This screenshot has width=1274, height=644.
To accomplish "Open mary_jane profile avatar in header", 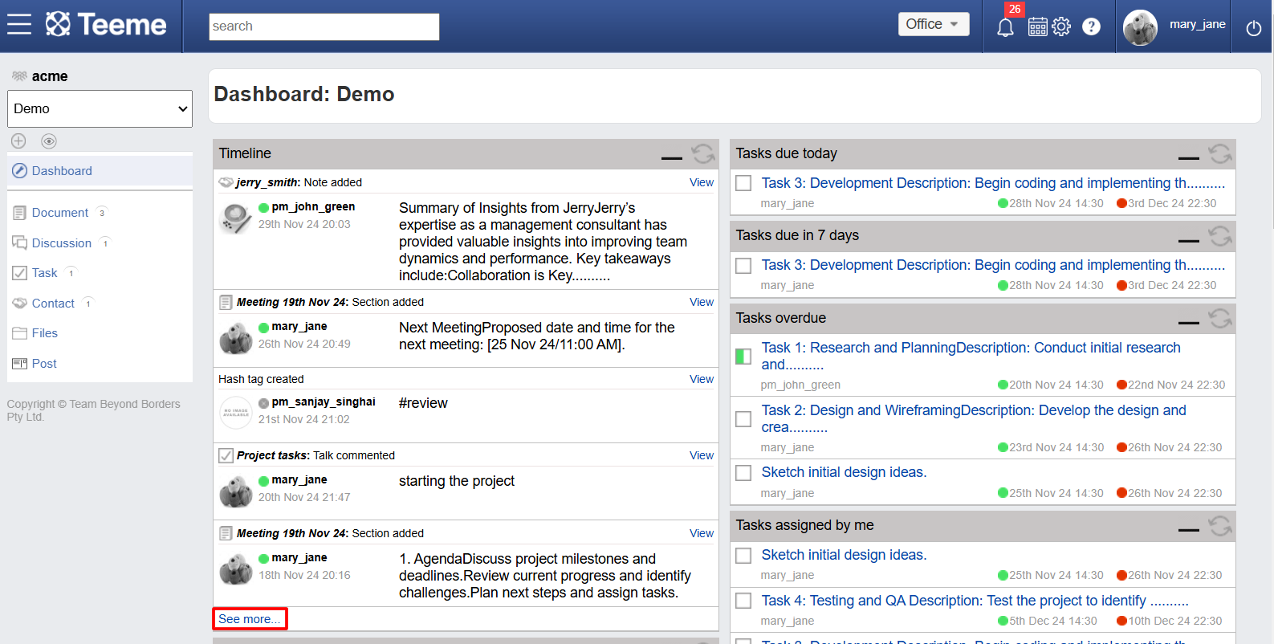I will [x=1140, y=27].
